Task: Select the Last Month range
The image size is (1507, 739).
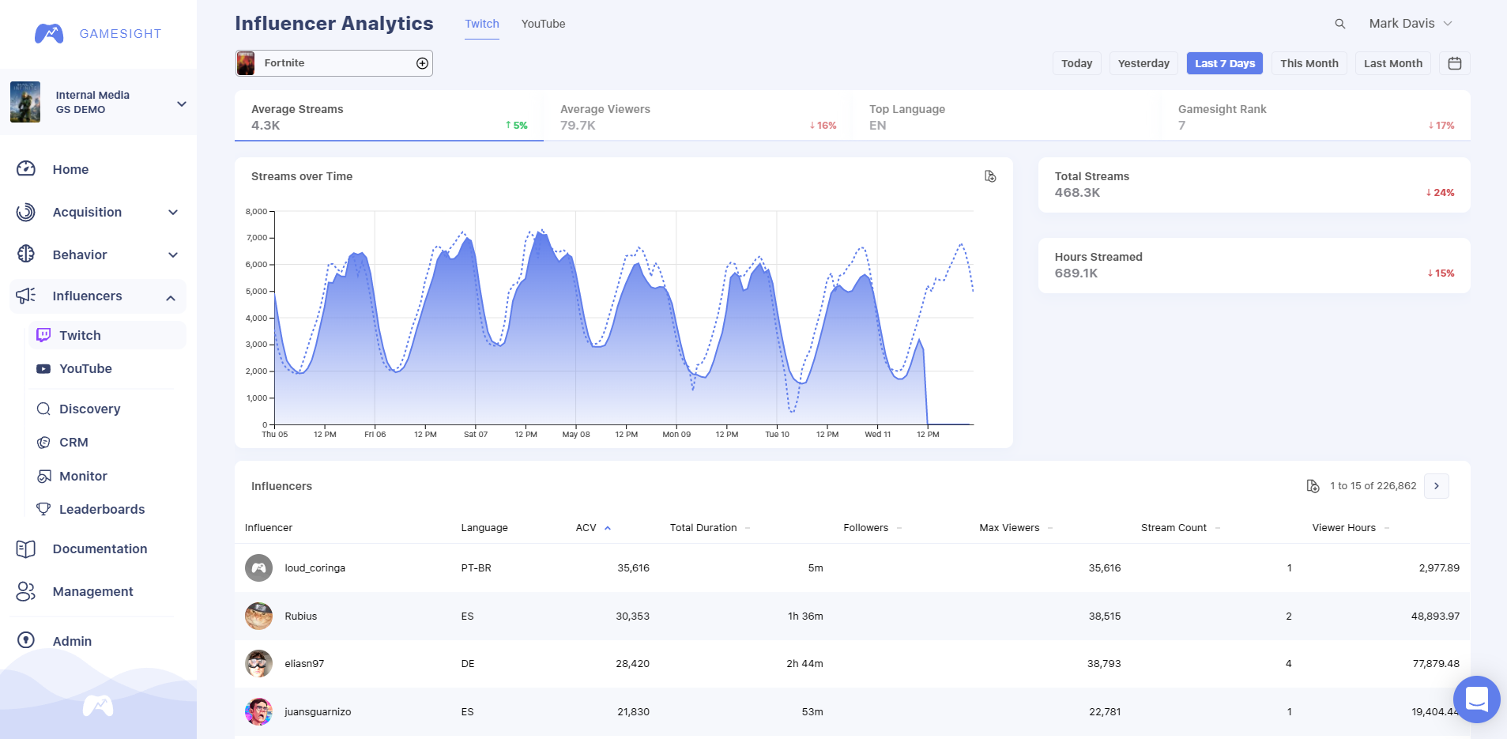Action: 1393,63
